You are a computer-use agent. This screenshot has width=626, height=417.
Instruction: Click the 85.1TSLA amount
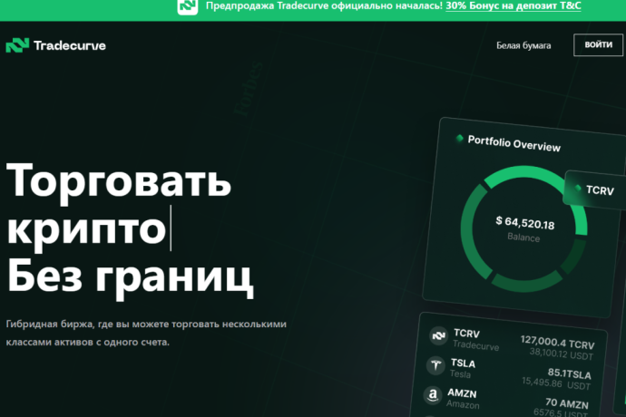click(570, 373)
